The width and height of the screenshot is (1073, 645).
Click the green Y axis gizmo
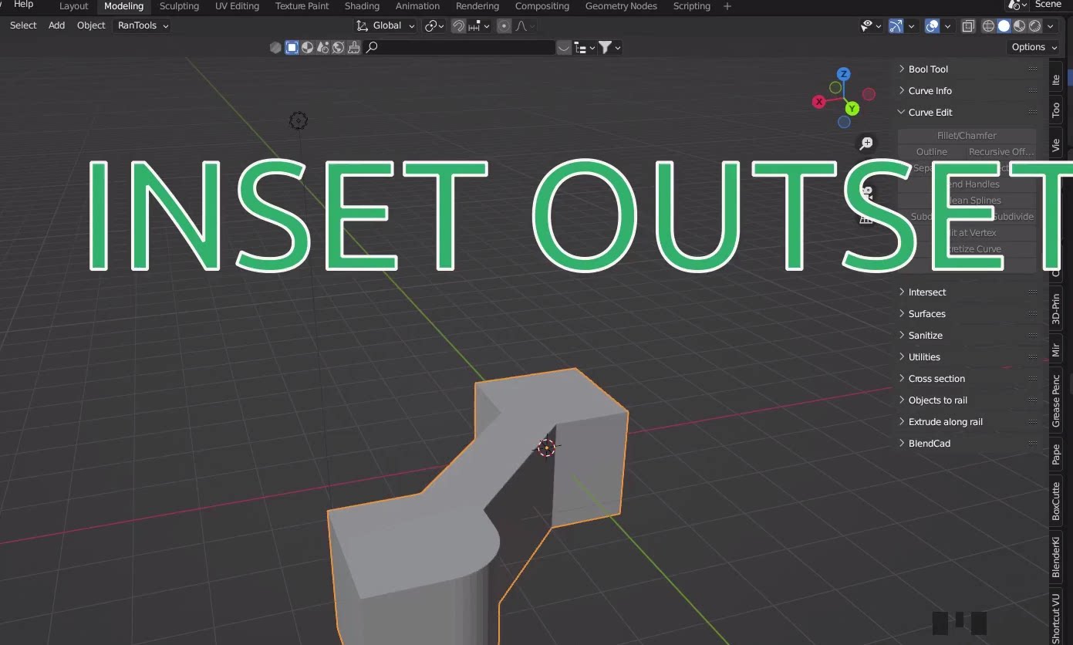(x=852, y=109)
